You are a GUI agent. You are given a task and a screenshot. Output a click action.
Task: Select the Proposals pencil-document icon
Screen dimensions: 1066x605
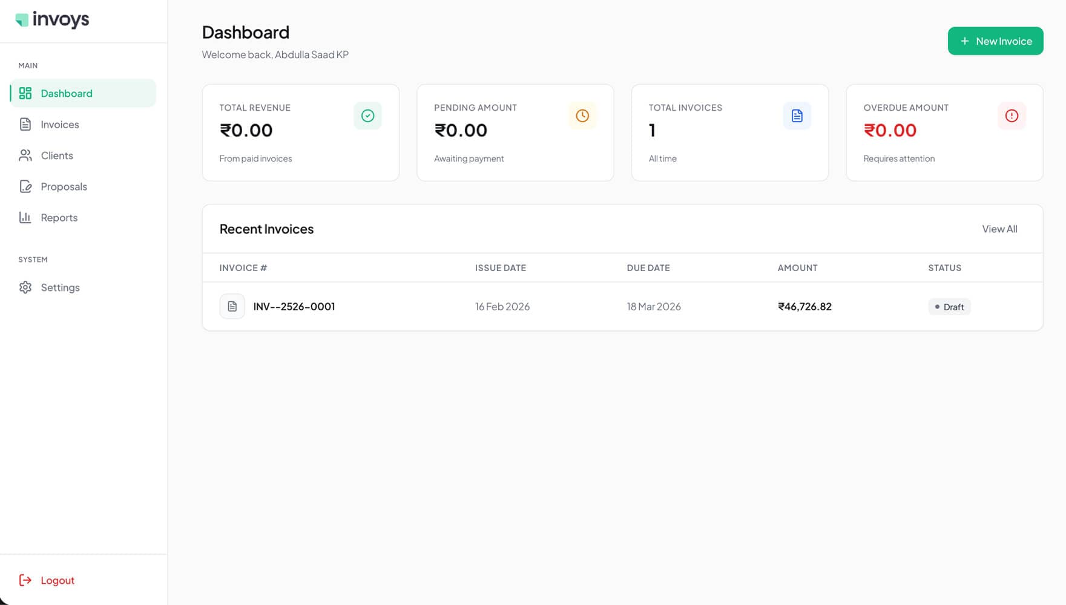tap(25, 186)
